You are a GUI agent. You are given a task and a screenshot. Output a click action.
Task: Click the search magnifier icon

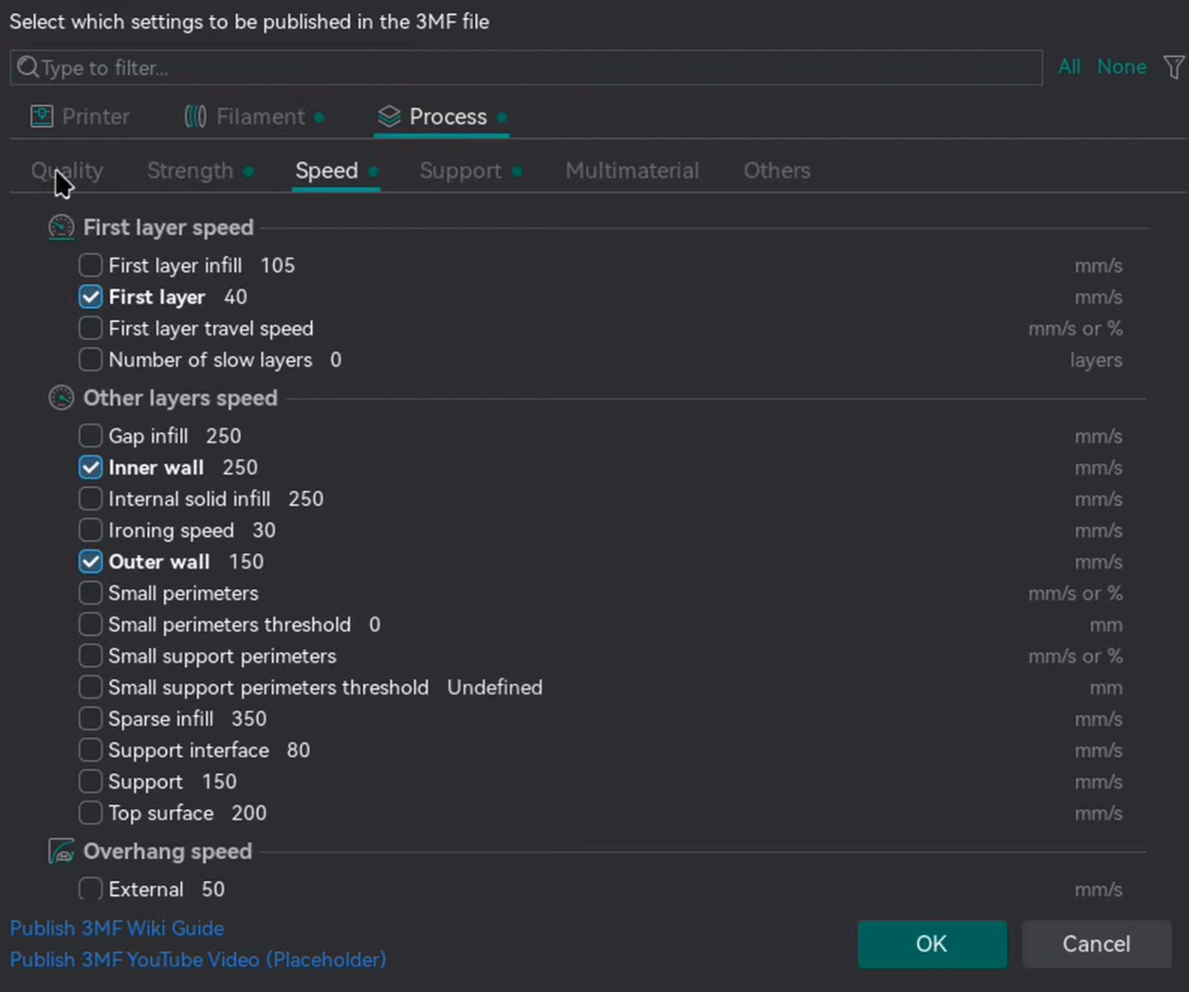tap(27, 67)
